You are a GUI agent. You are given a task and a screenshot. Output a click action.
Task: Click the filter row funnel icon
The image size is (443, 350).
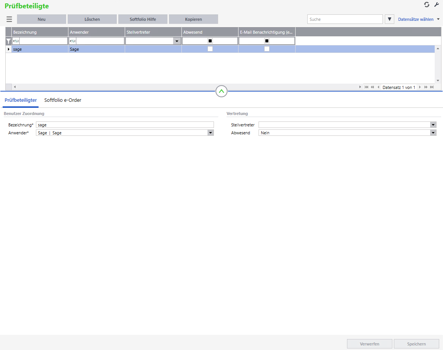point(8,41)
